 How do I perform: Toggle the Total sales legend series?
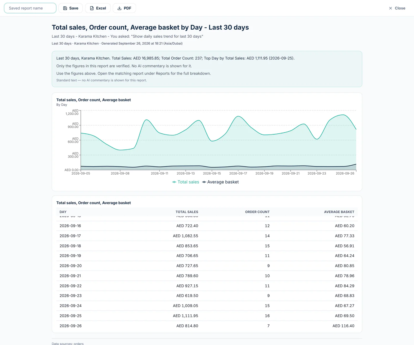(186, 182)
